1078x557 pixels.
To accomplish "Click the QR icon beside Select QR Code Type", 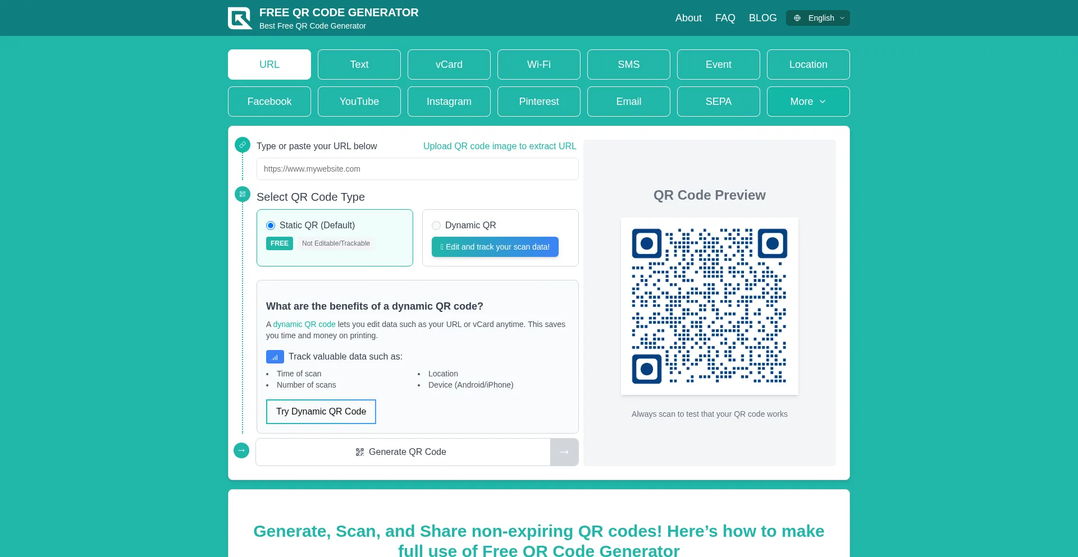I will (243, 194).
